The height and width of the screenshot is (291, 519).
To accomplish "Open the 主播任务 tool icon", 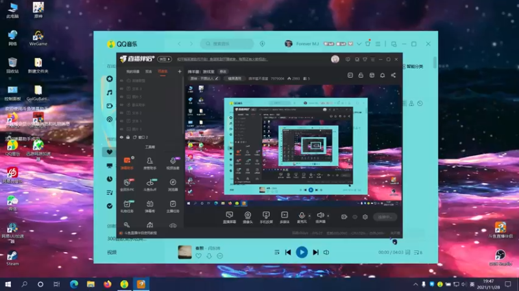I will point(173,206).
